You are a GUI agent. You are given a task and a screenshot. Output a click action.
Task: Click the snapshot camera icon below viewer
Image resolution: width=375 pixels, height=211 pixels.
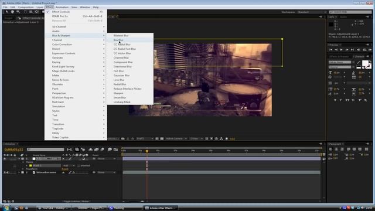pos(122,138)
